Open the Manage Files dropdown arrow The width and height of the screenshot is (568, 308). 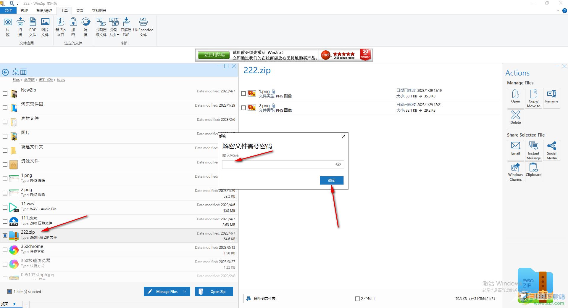(x=185, y=291)
